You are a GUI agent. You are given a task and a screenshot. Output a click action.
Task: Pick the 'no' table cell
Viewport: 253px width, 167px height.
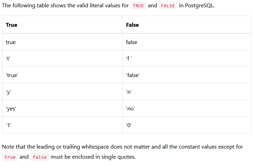130,109
